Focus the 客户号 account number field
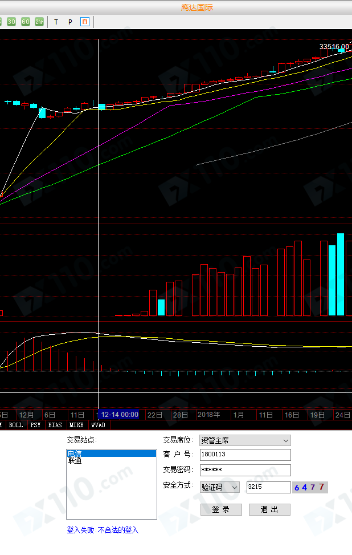 [244, 455]
